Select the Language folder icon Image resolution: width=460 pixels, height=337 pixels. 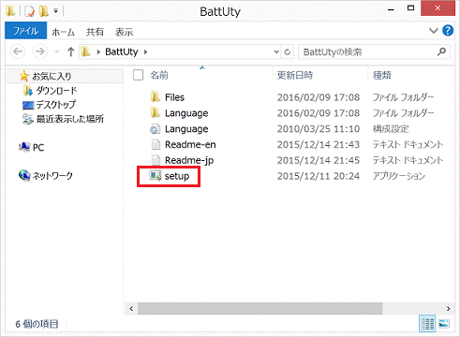[x=156, y=112]
